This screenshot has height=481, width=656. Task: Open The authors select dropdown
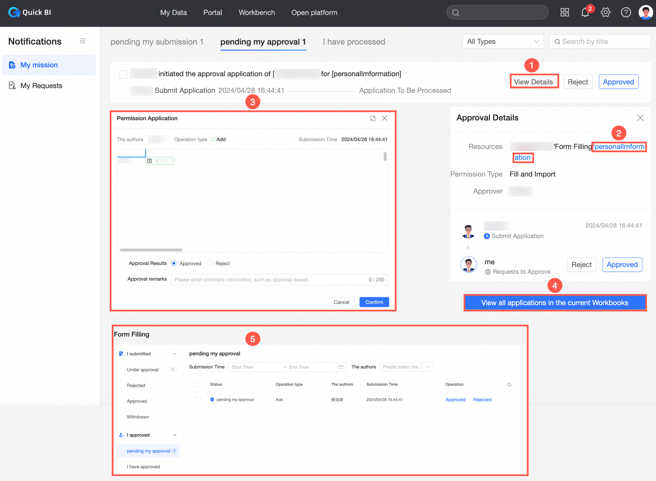click(406, 367)
